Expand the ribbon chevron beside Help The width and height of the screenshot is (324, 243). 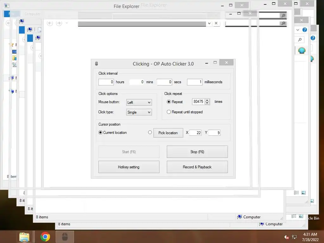pos(298,30)
